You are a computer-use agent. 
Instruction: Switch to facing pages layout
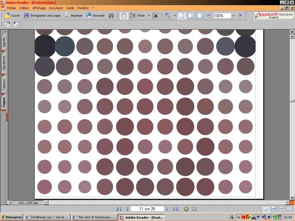pyautogui.click(x=289, y=209)
